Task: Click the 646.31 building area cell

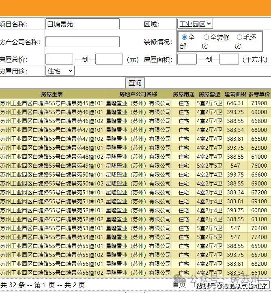Action: tap(235, 103)
